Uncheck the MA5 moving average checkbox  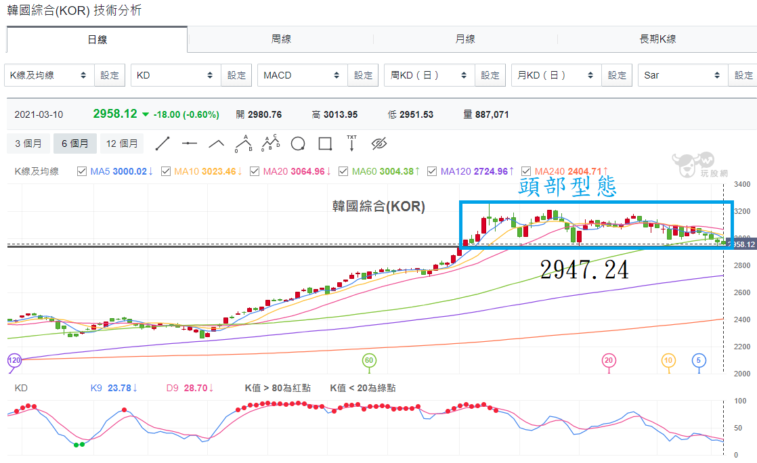pos(82,171)
